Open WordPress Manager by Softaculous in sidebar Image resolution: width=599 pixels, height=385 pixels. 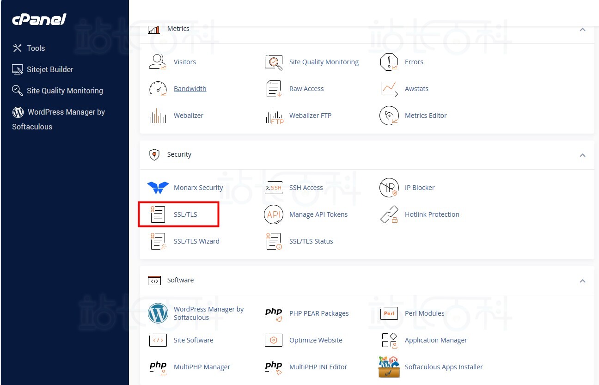tap(59, 119)
